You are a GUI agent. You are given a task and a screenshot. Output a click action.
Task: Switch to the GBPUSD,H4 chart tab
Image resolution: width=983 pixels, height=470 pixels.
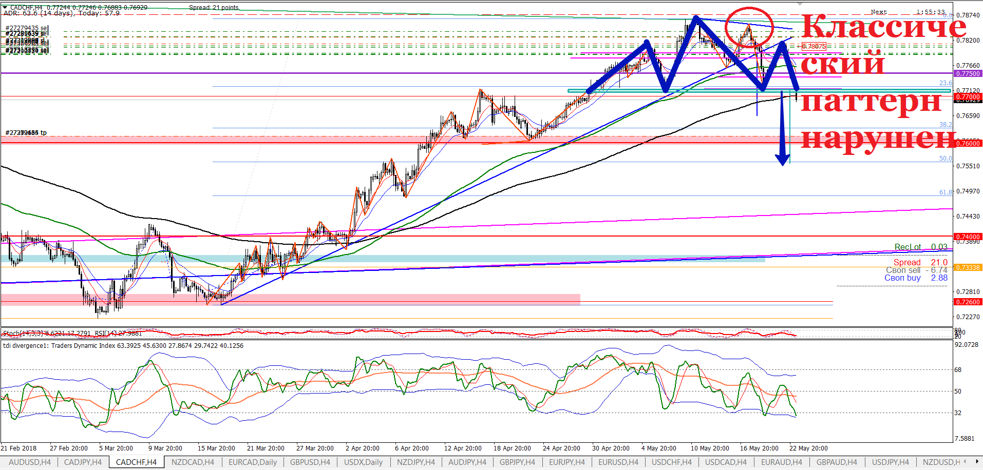[x=310, y=462]
